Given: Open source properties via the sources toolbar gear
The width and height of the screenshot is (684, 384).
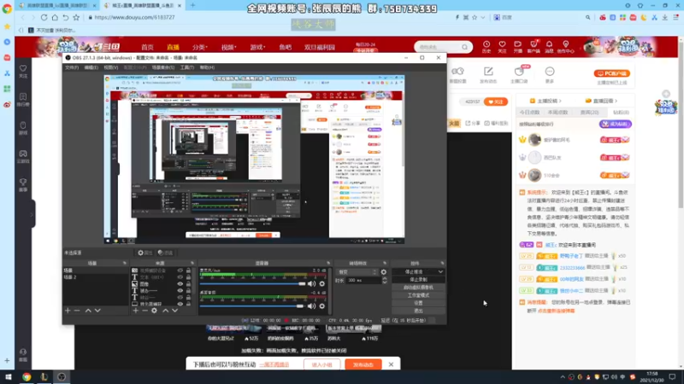Looking at the screenshot, I should point(155,311).
